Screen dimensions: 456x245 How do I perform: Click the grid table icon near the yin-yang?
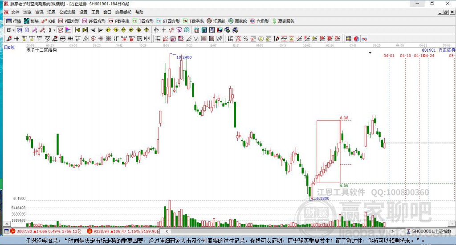348,39
